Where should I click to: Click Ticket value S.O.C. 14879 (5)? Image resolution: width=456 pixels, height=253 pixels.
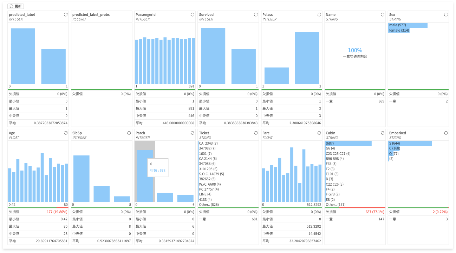[211, 174]
